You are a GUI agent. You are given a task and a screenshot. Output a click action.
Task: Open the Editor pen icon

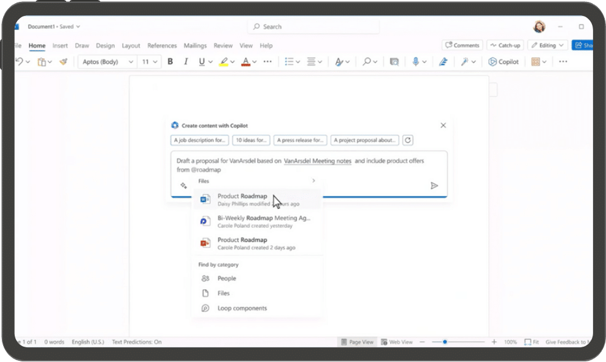pyautogui.click(x=443, y=62)
